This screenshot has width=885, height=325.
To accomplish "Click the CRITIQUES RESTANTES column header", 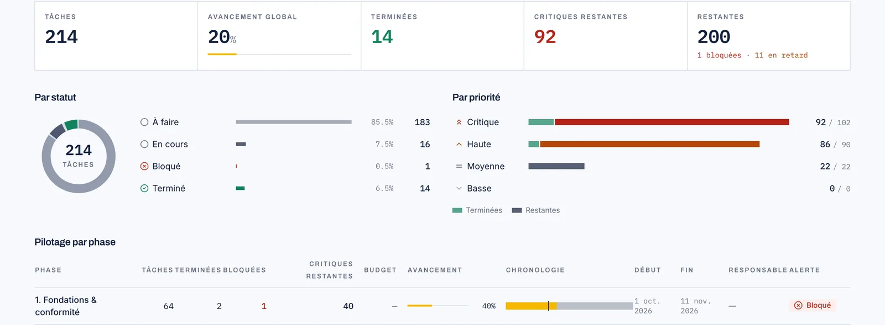I will (x=330, y=270).
